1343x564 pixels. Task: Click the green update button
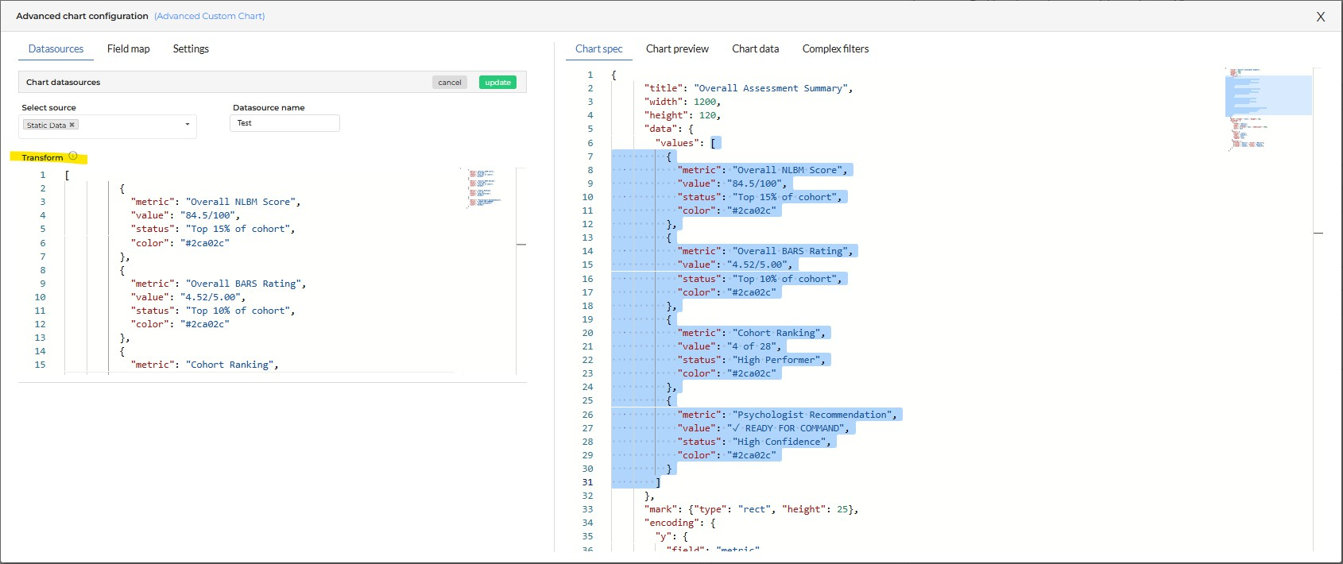pyautogui.click(x=497, y=83)
